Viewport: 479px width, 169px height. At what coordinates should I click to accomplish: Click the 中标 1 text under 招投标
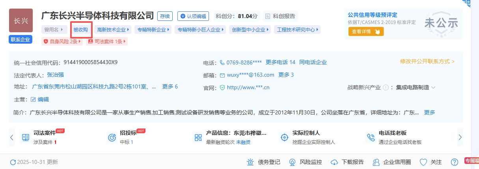click(x=127, y=142)
